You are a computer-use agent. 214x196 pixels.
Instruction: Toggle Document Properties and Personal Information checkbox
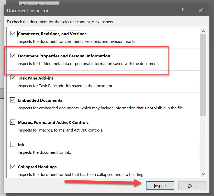tap(13, 56)
